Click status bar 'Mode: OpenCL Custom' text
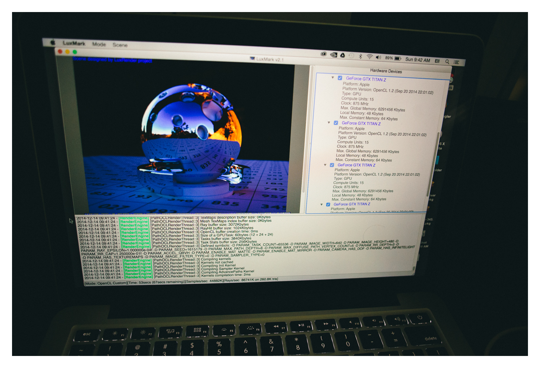This screenshot has width=540, height=368. (105, 283)
